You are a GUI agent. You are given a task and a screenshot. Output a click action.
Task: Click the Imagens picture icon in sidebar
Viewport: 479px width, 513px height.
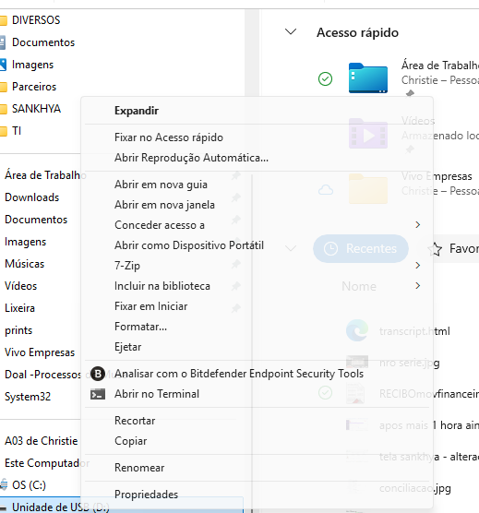click(x=3, y=65)
